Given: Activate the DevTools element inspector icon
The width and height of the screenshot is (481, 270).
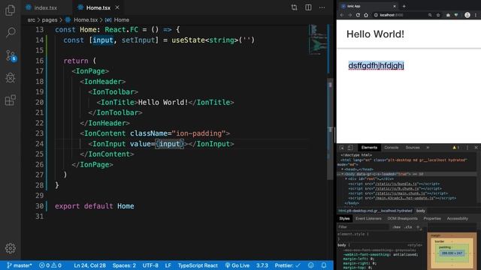Looking at the screenshot, I should 342,148.
